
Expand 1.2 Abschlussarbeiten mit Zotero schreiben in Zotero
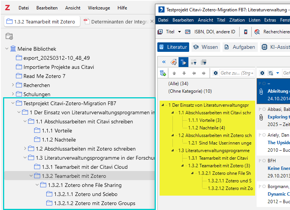coord(25,149)
